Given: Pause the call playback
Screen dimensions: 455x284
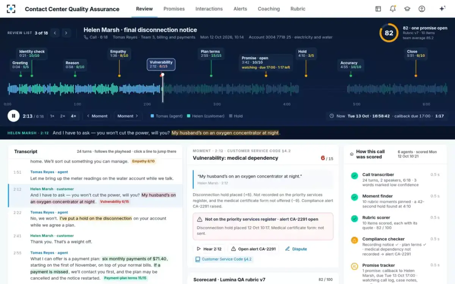Looking at the screenshot, I should tap(14, 116).
